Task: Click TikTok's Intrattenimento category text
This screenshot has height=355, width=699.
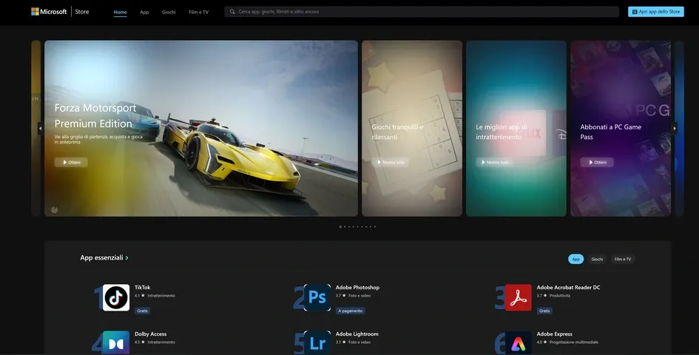Action: pyautogui.click(x=161, y=296)
